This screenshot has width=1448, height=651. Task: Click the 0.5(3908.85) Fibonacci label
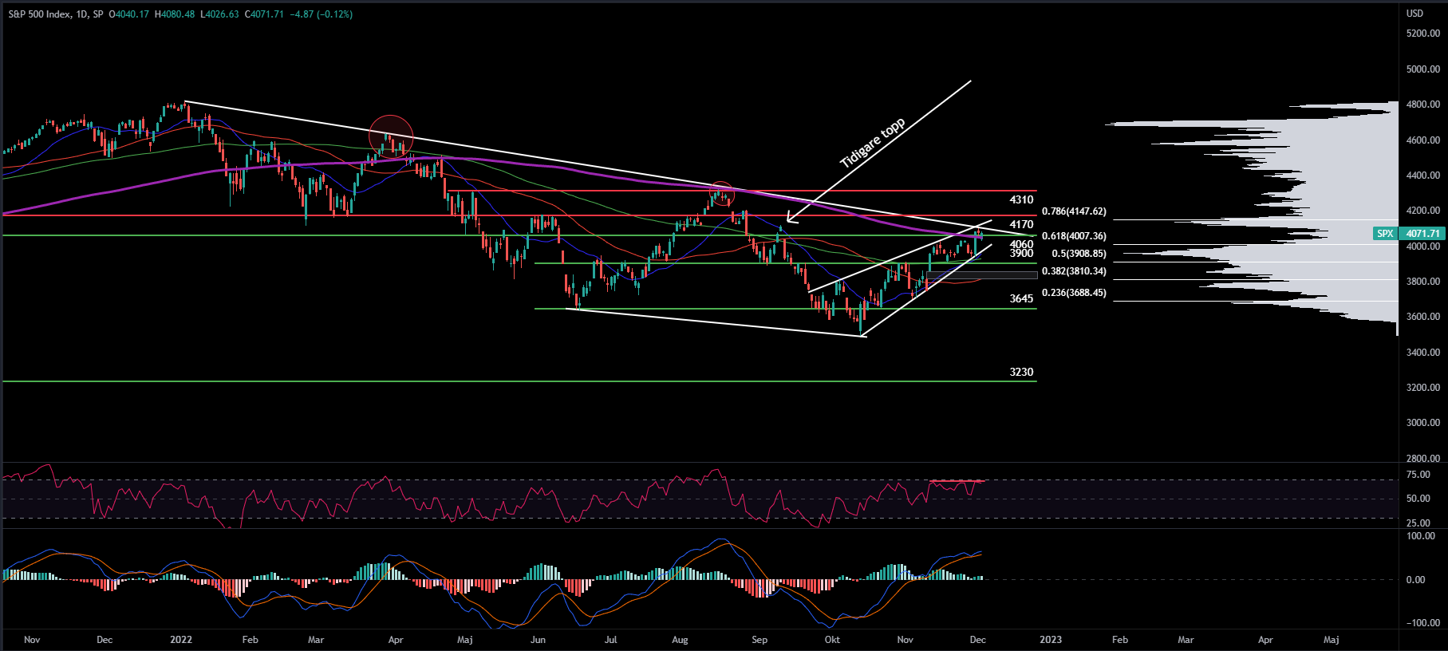[1079, 254]
